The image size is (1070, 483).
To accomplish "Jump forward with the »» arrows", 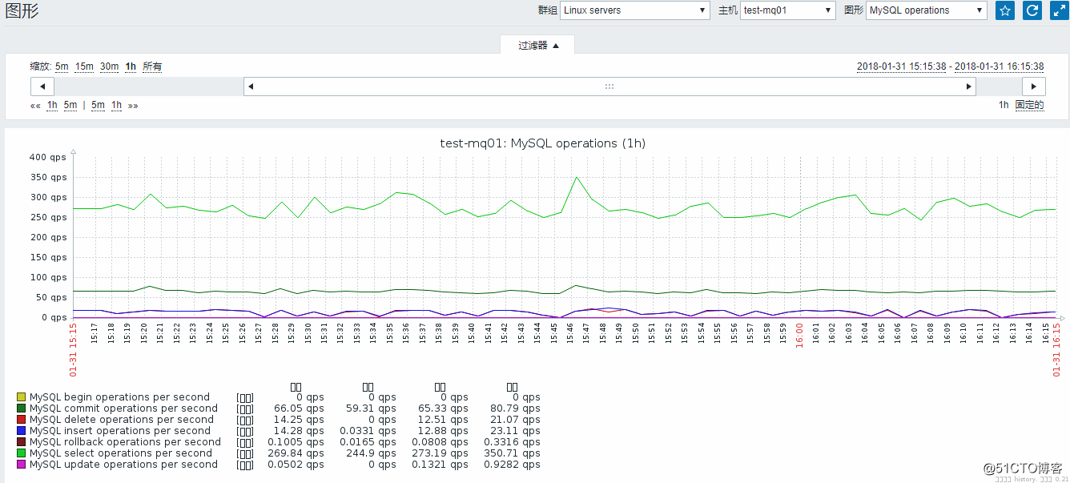I will 133,105.
